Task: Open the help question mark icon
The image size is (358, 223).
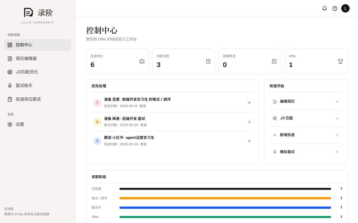Action: pos(335,8)
